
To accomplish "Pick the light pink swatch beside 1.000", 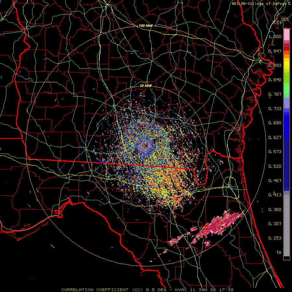I will tap(286, 35).
